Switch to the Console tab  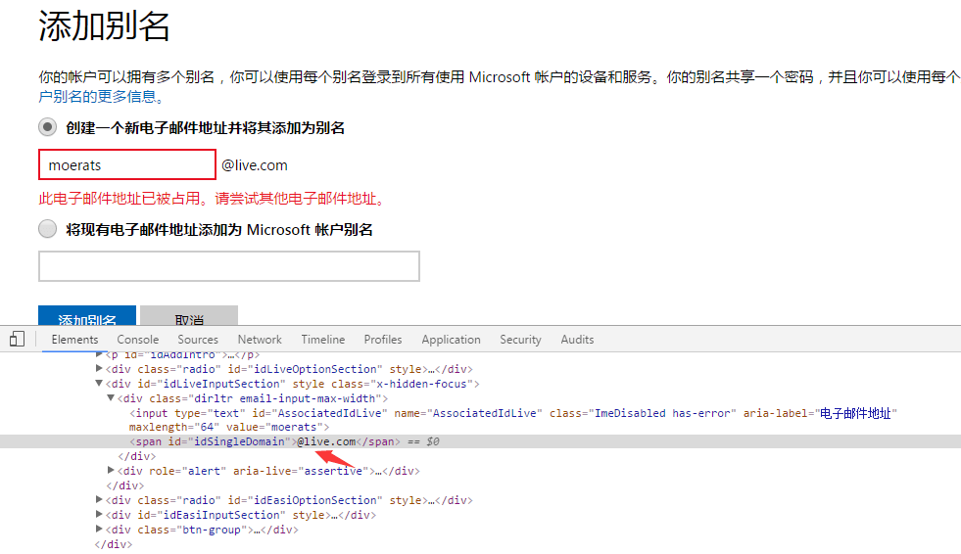[138, 339]
